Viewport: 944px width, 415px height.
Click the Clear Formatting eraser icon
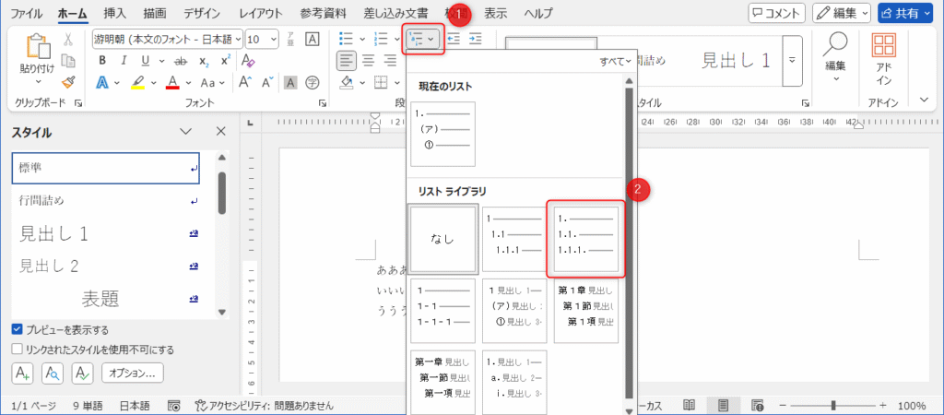pos(247,60)
